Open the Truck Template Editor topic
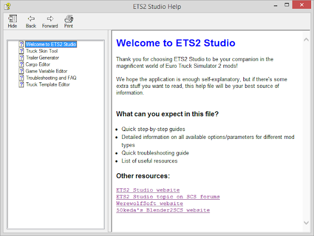The height and width of the screenshot is (236, 314). click(48, 84)
